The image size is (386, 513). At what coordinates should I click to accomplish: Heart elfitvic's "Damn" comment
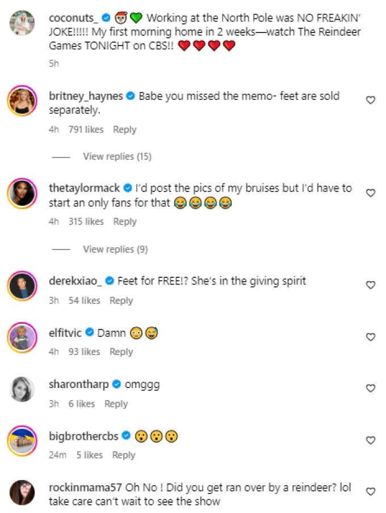pyautogui.click(x=370, y=337)
